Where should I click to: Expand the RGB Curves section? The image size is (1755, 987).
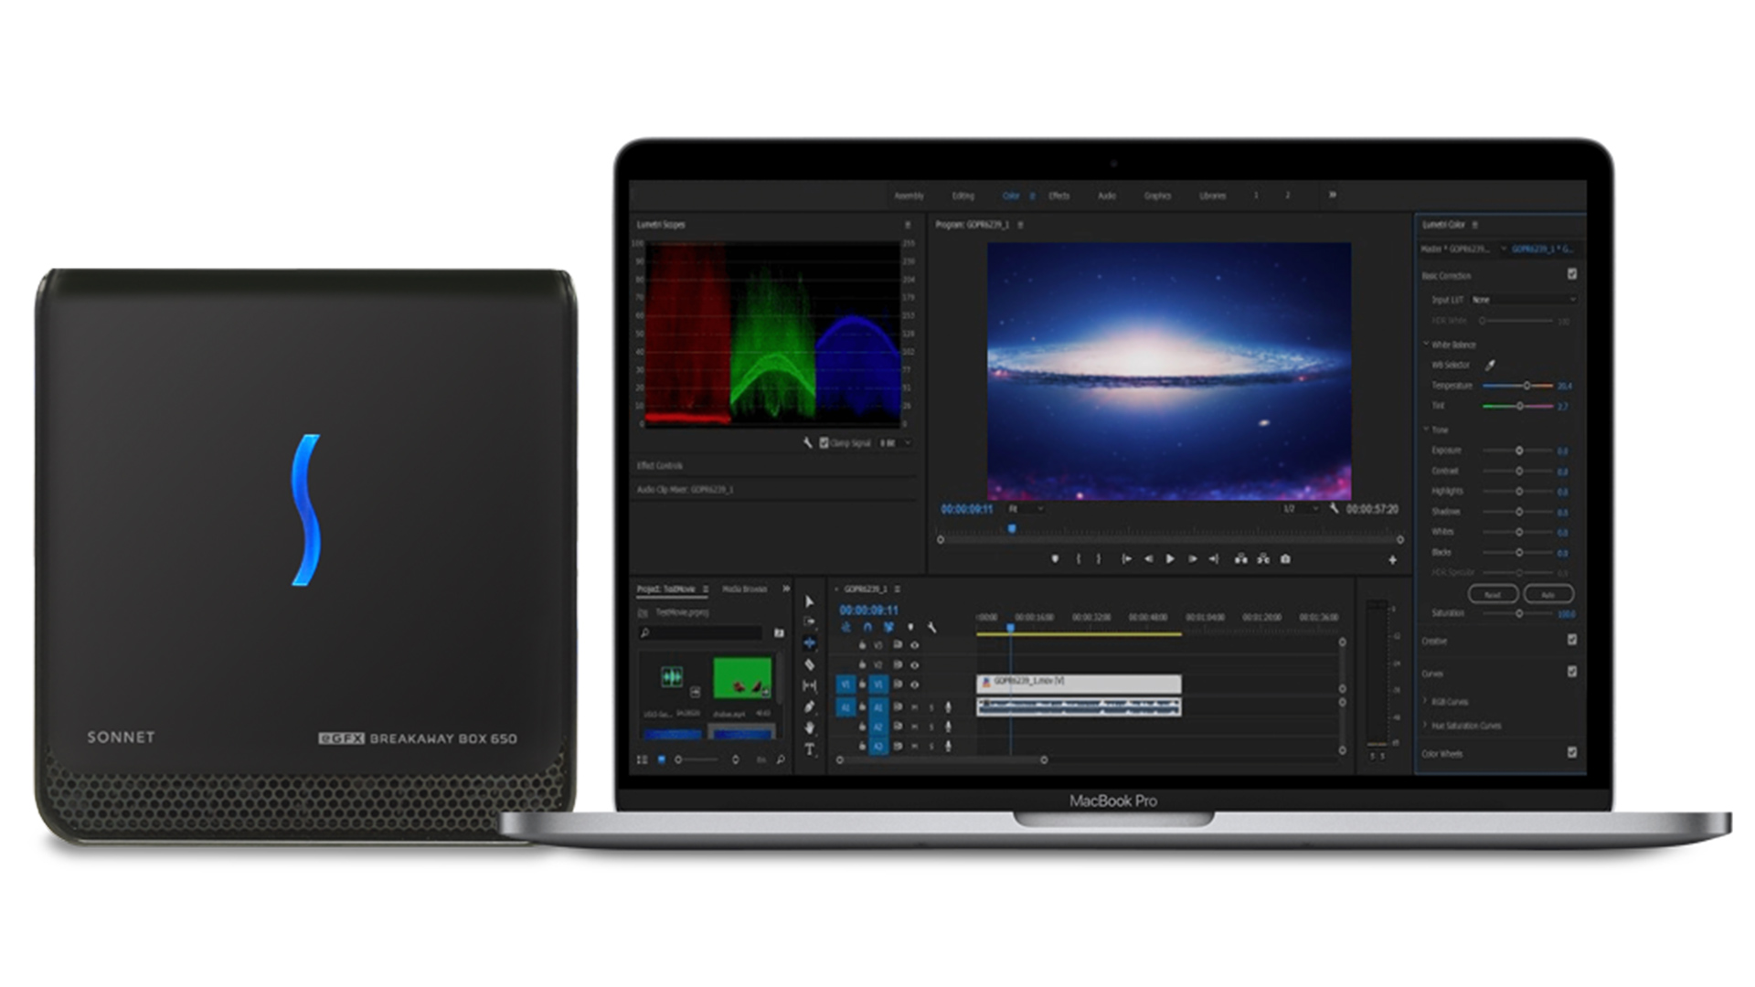tap(1426, 701)
